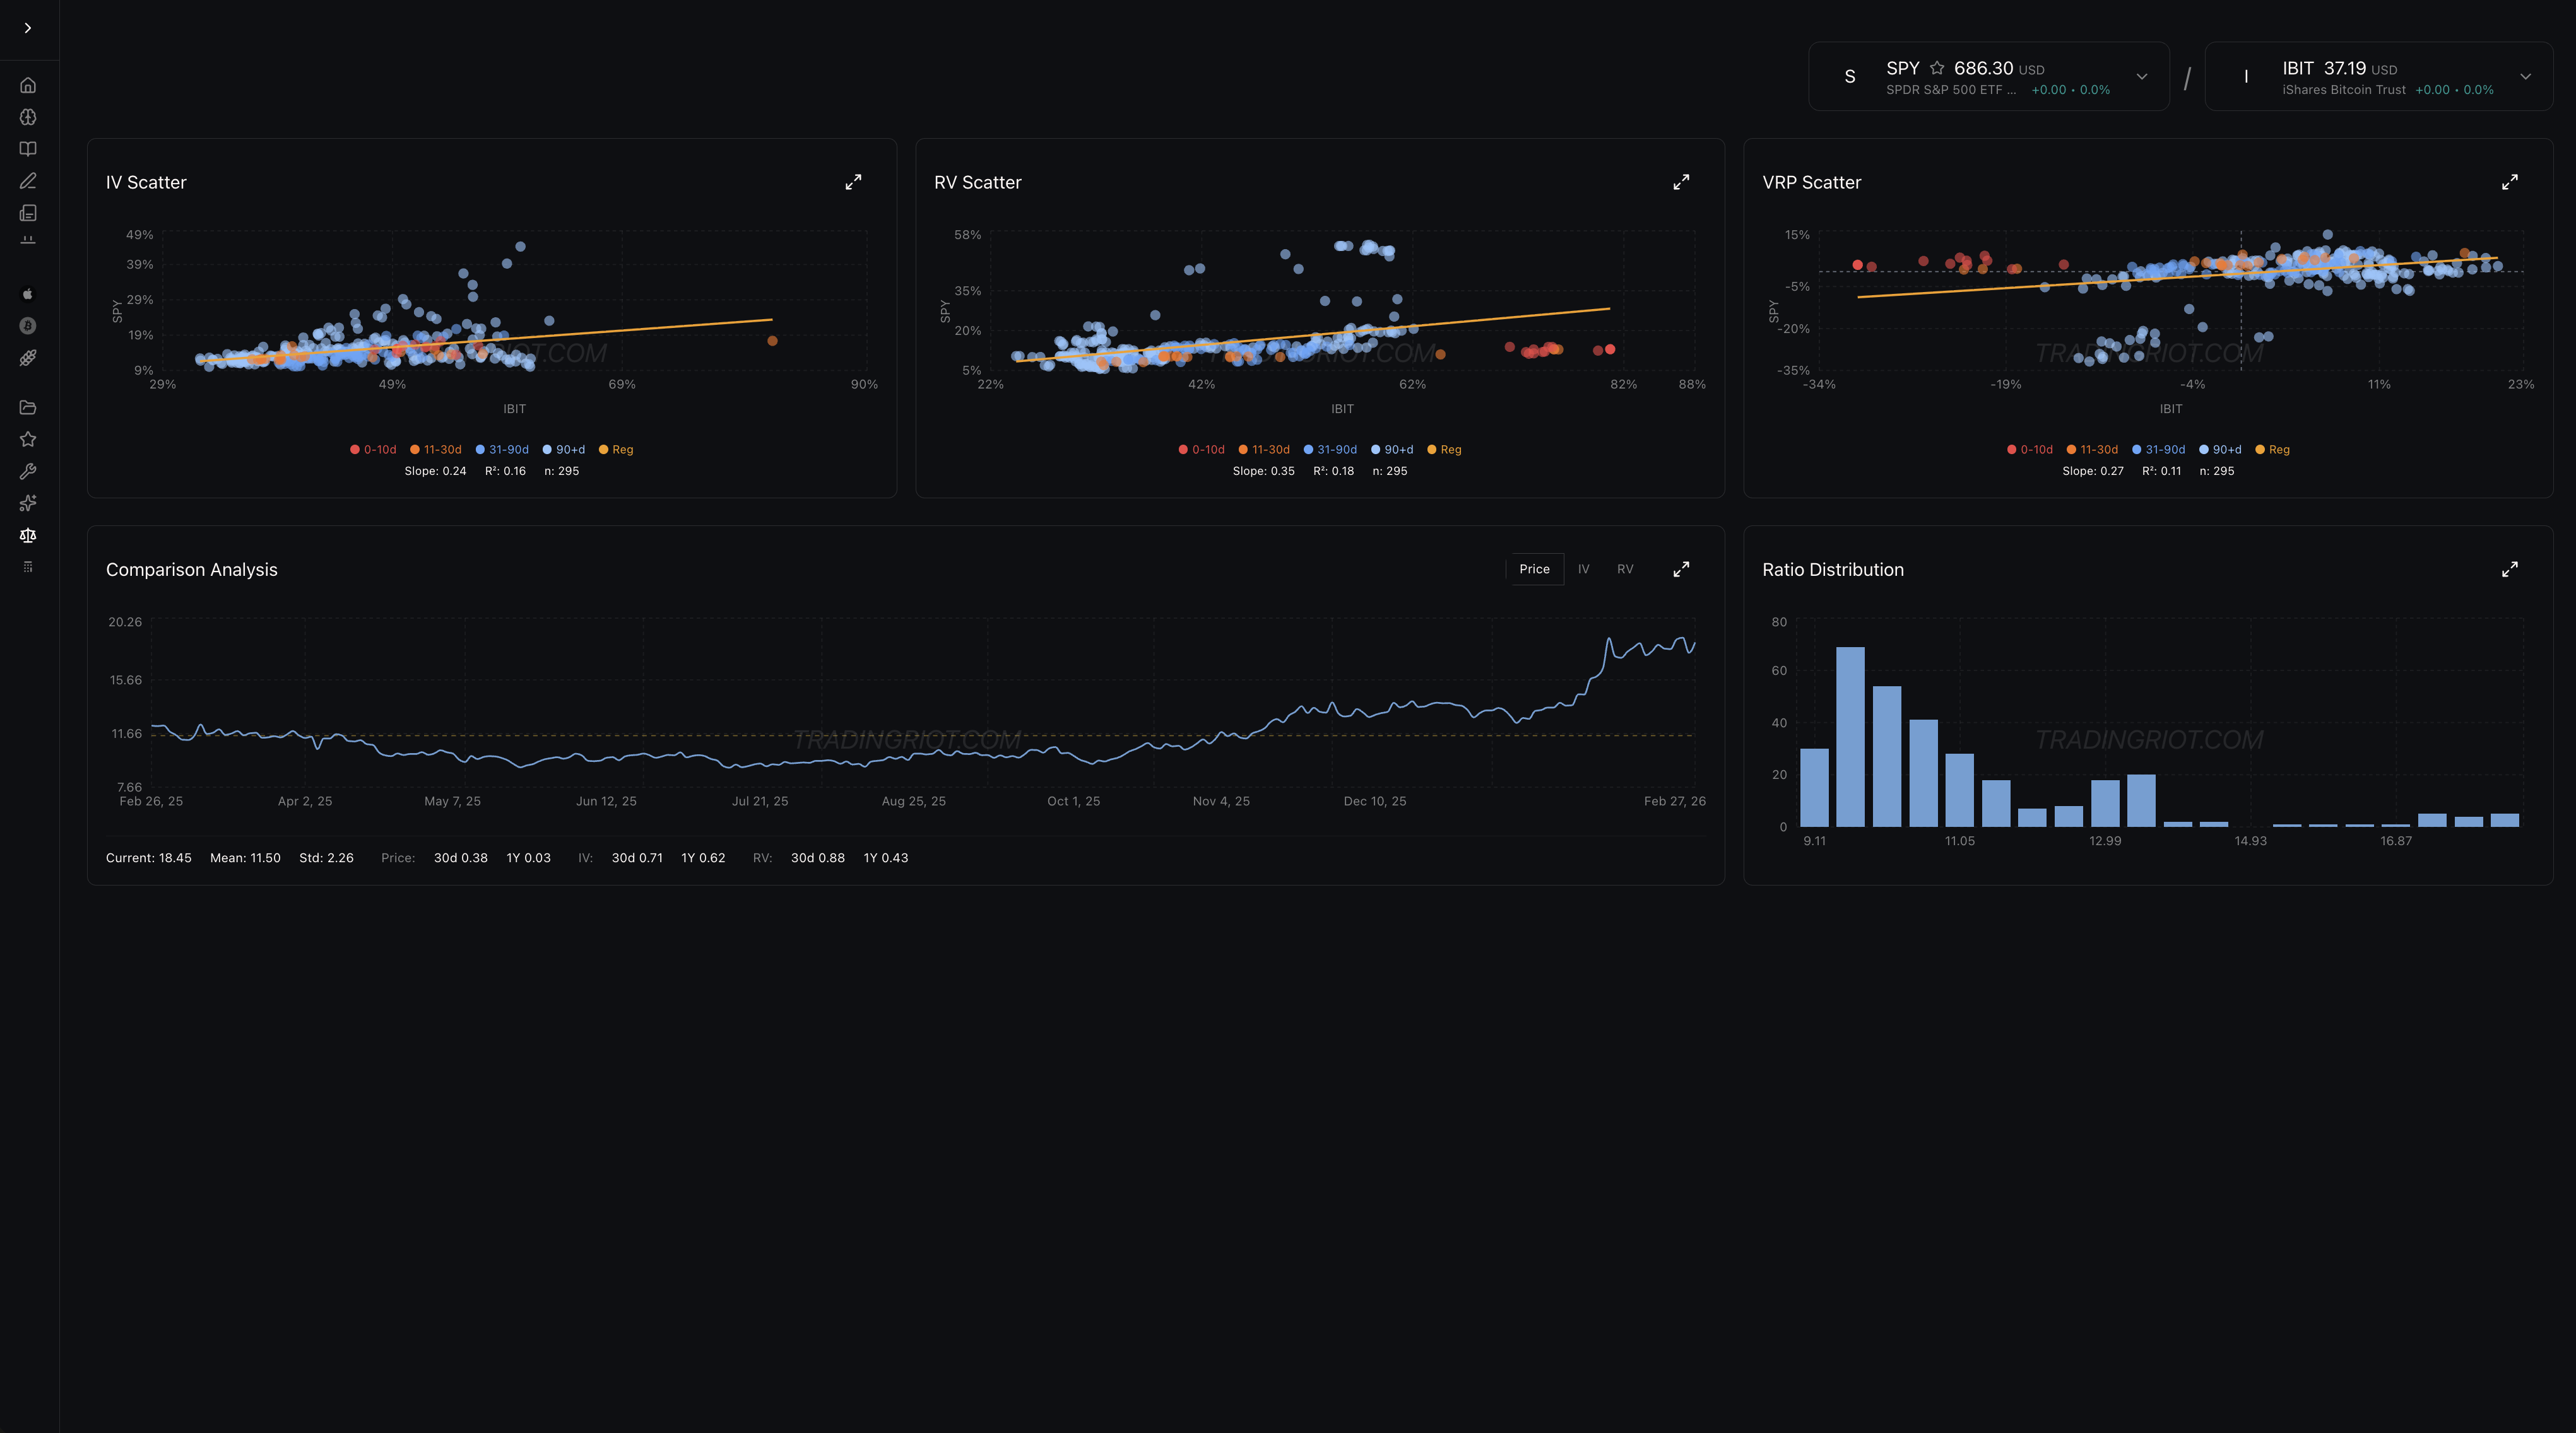Image resolution: width=2576 pixels, height=1433 pixels.
Task: Favorite SPY with the star icon
Action: (x=1937, y=68)
